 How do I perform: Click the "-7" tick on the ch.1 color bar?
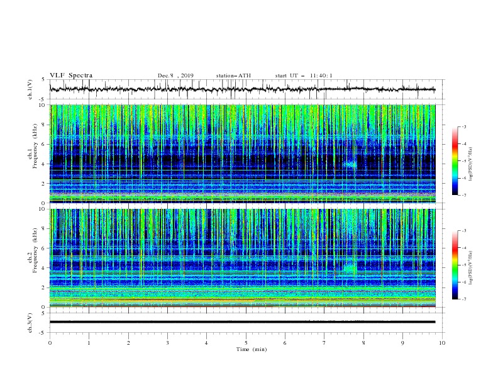click(x=463, y=195)
